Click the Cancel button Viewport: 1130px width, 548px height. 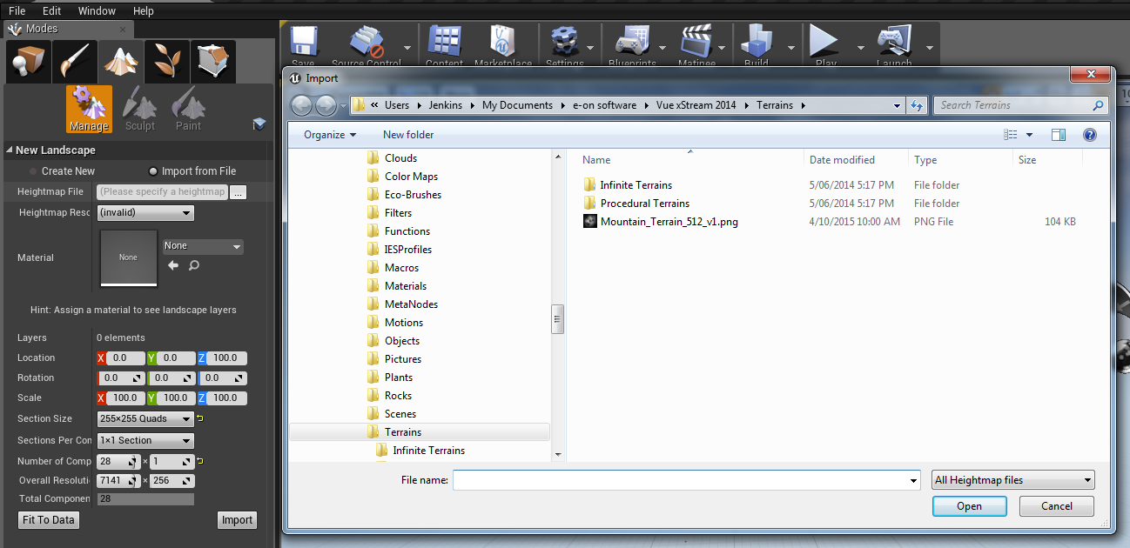1057,506
